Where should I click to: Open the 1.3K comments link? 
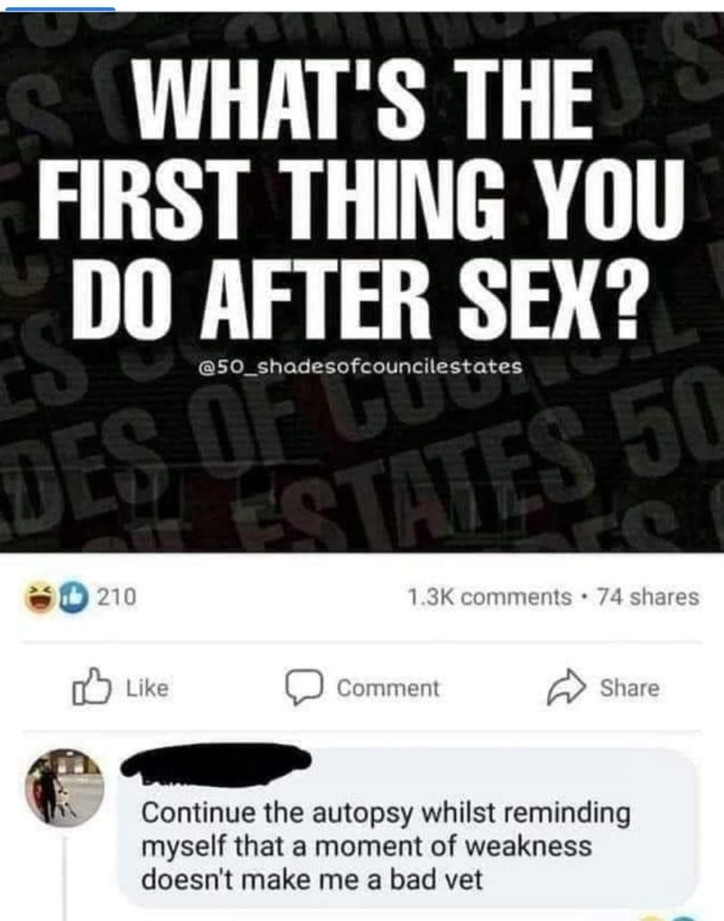click(x=489, y=597)
